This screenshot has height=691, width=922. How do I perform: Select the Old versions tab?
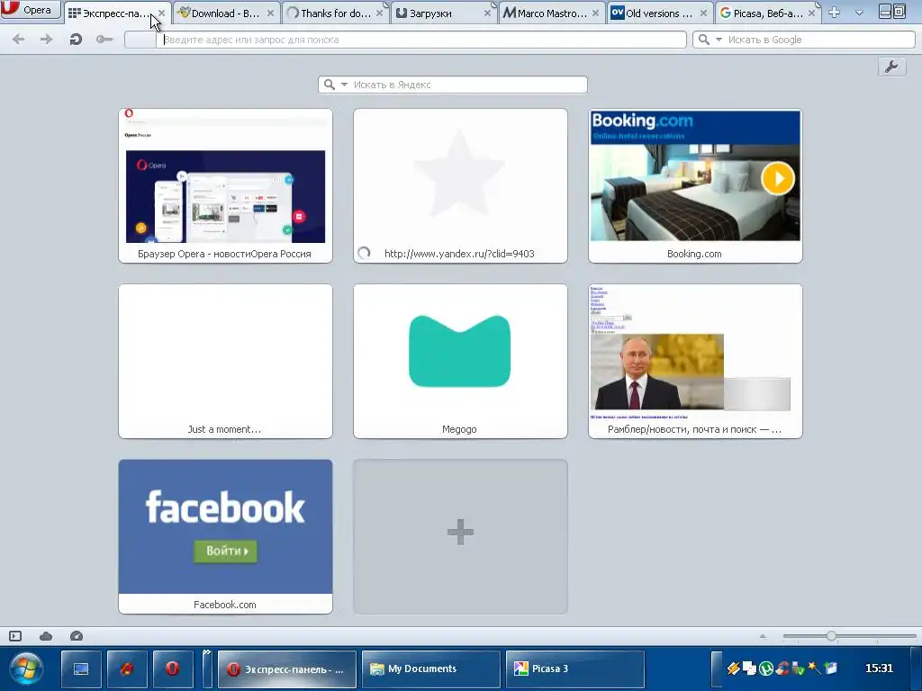point(660,13)
